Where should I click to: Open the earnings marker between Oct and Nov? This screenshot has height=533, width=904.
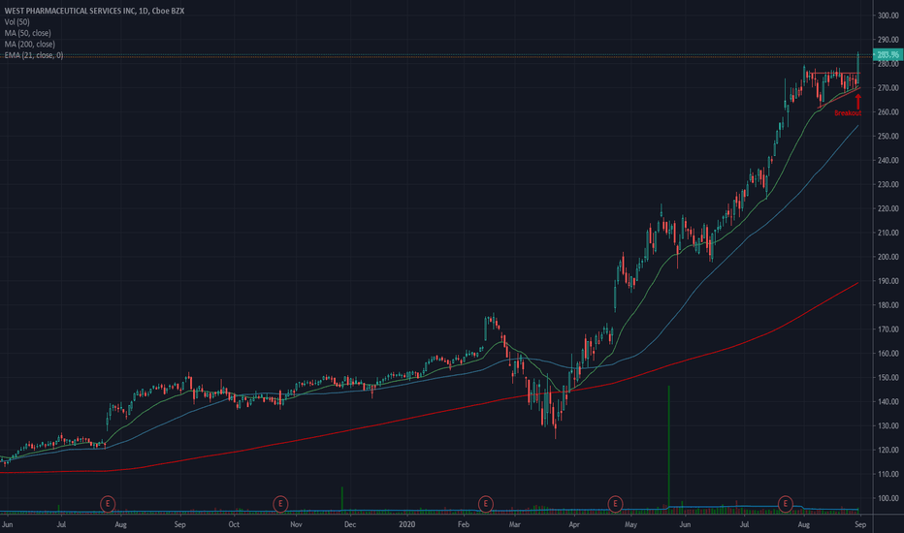[280, 504]
